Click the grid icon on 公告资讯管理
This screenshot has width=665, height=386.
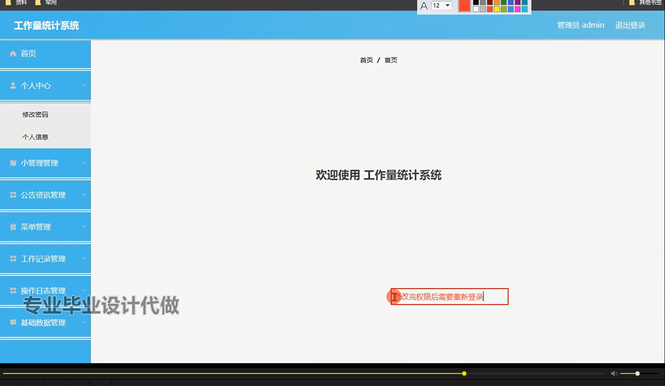13,194
